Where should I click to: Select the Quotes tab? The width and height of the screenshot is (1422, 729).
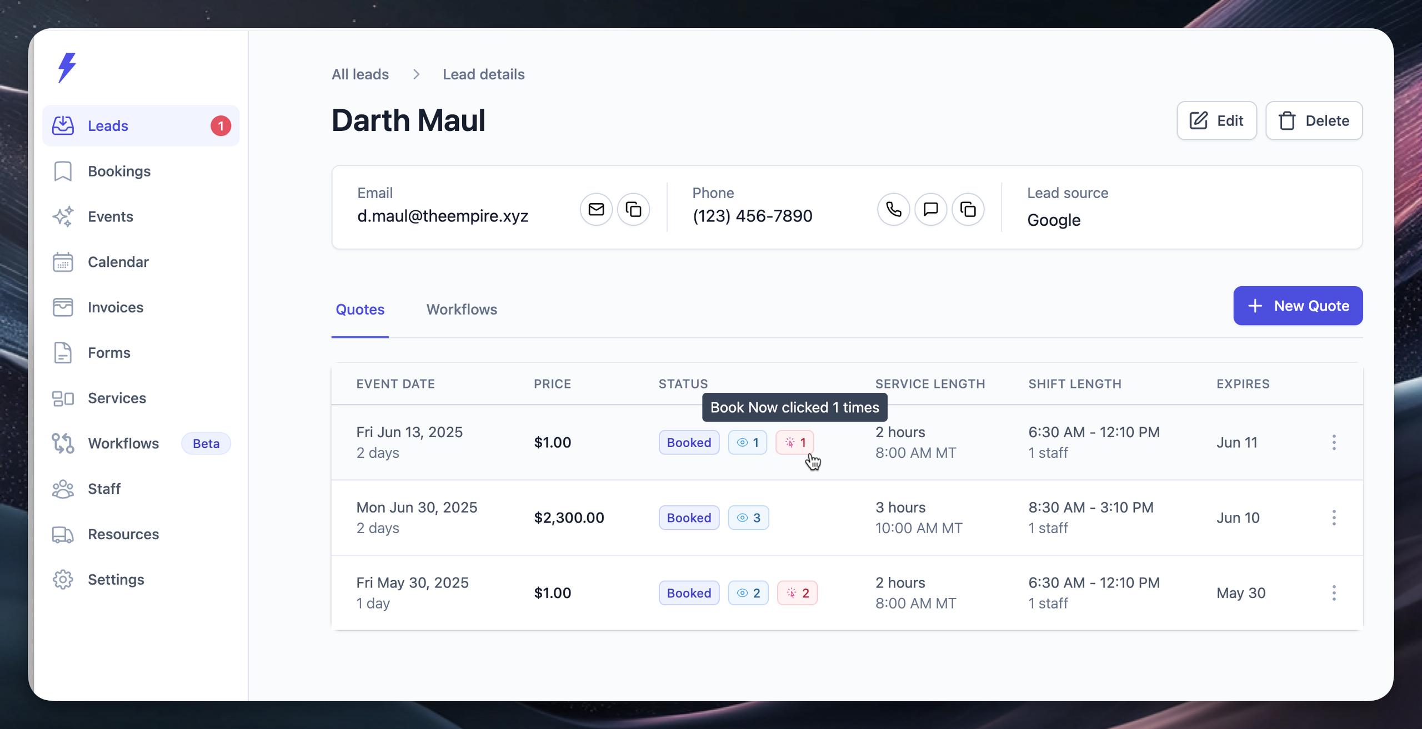360,310
